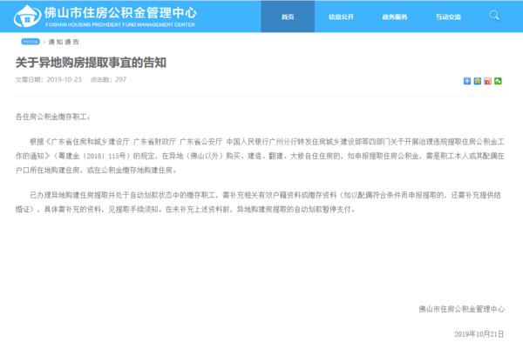523x349 pixels.
Task: Open the search magnifier icon
Action: pos(494,16)
